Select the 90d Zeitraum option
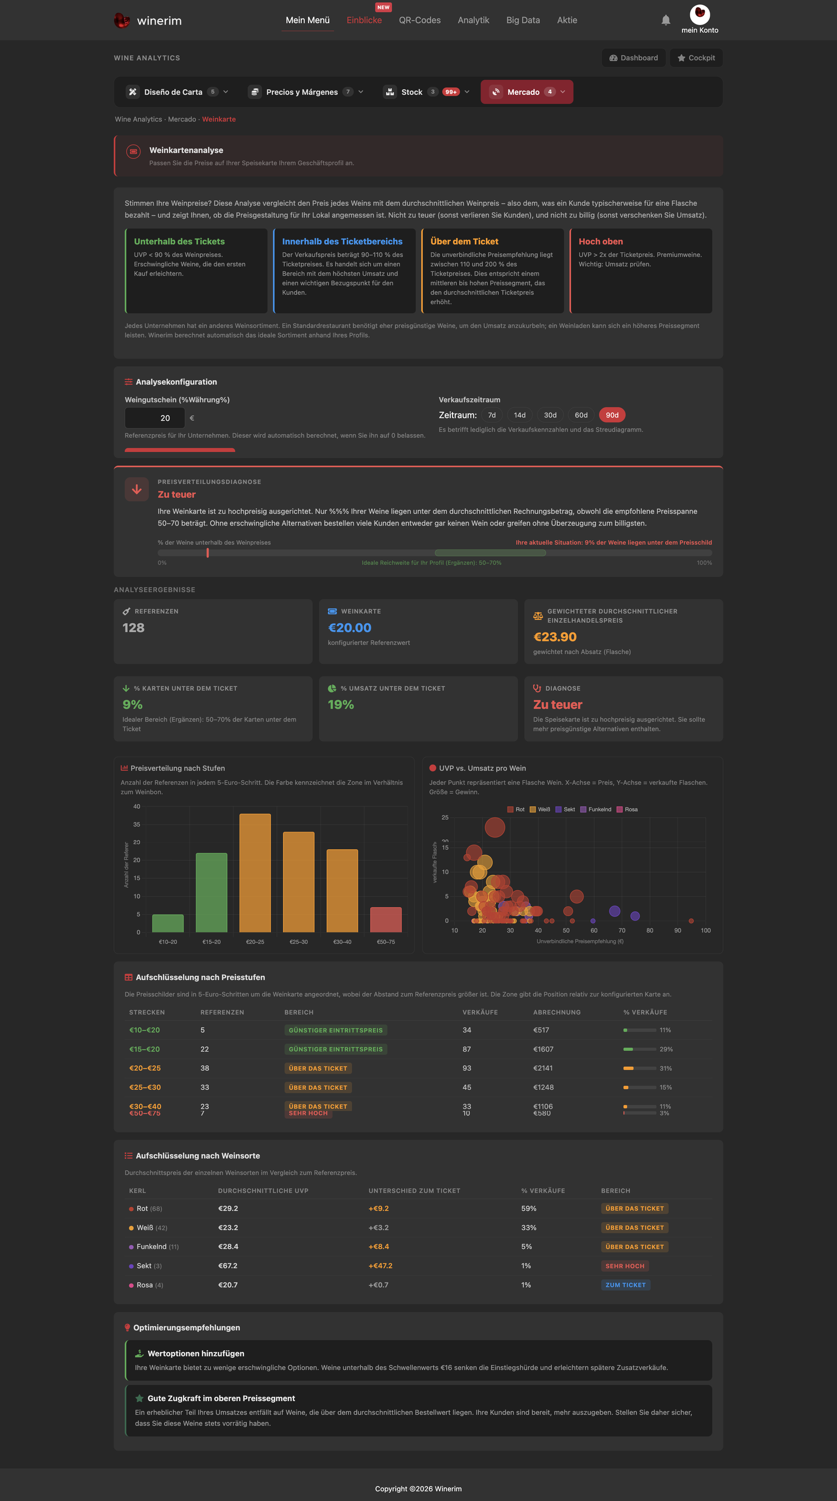Image resolution: width=837 pixels, height=1501 pixels. tap(612, 415)
